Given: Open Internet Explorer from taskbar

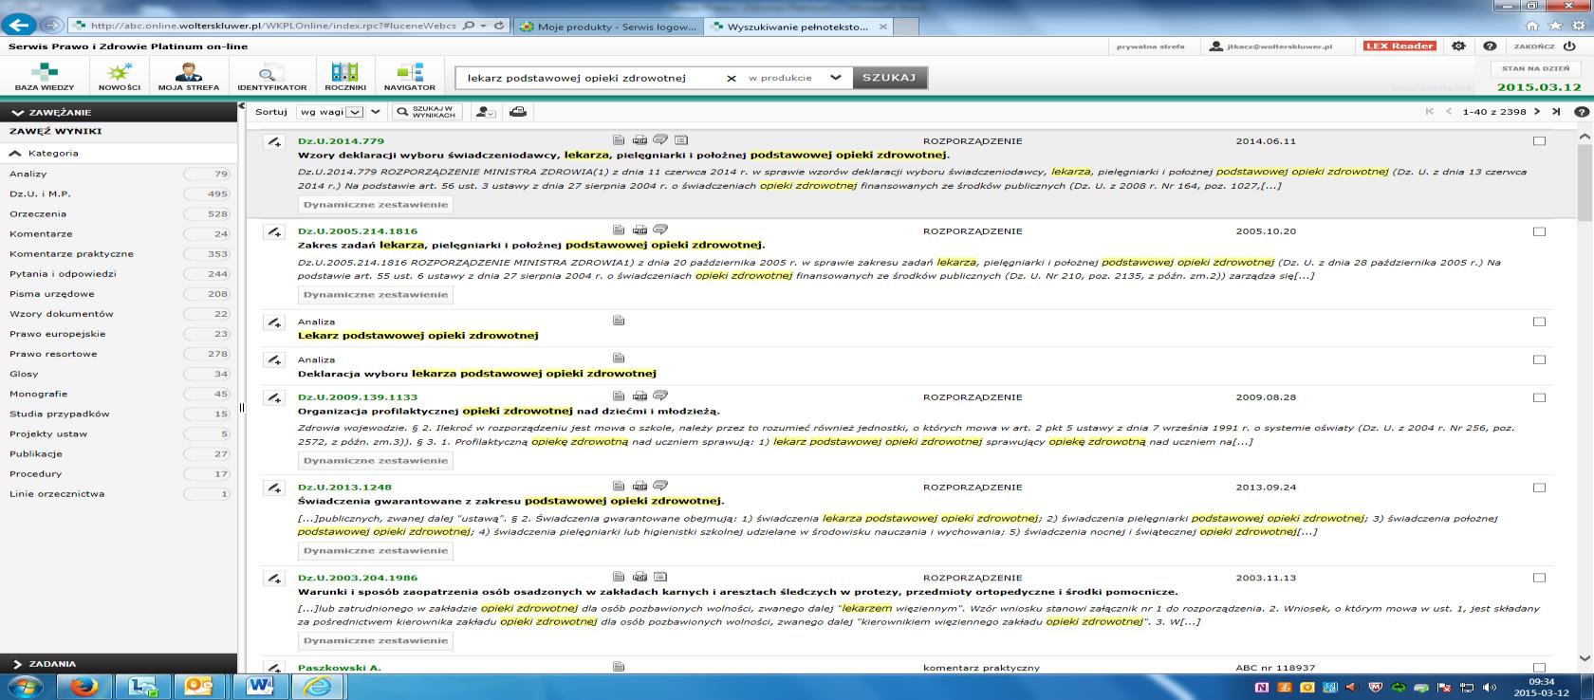Looking at the screenshot, I should pos(317,686).
